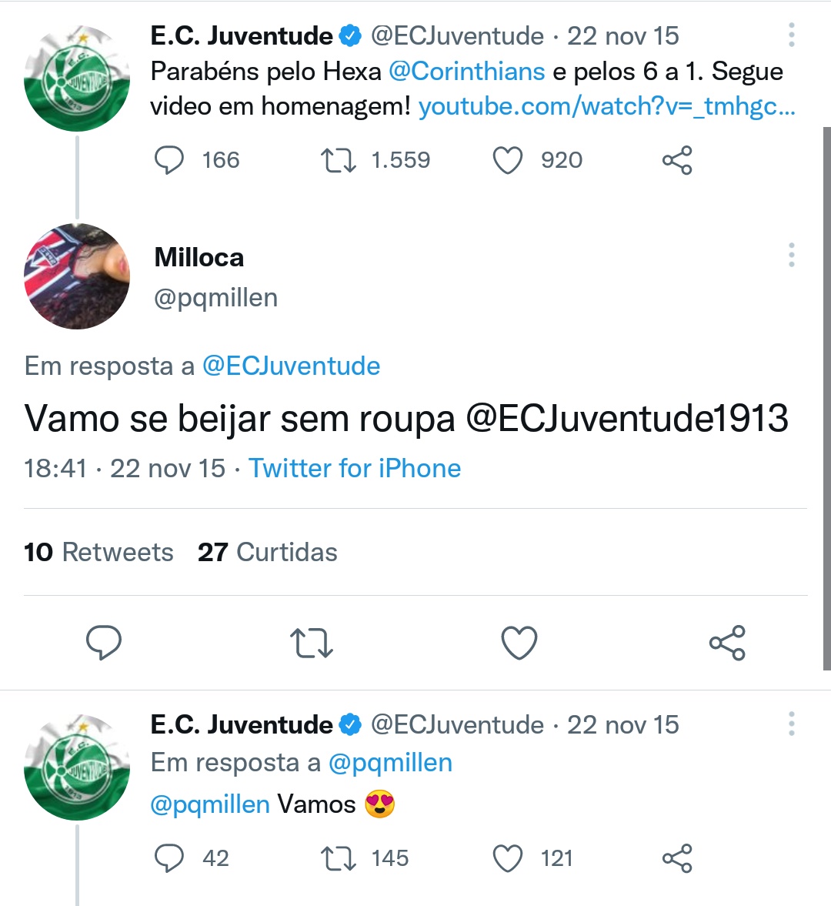This screenshot has width=831, height=906.
Task: Like the Vamos reply with 121 likes
Action: point(508,858)
